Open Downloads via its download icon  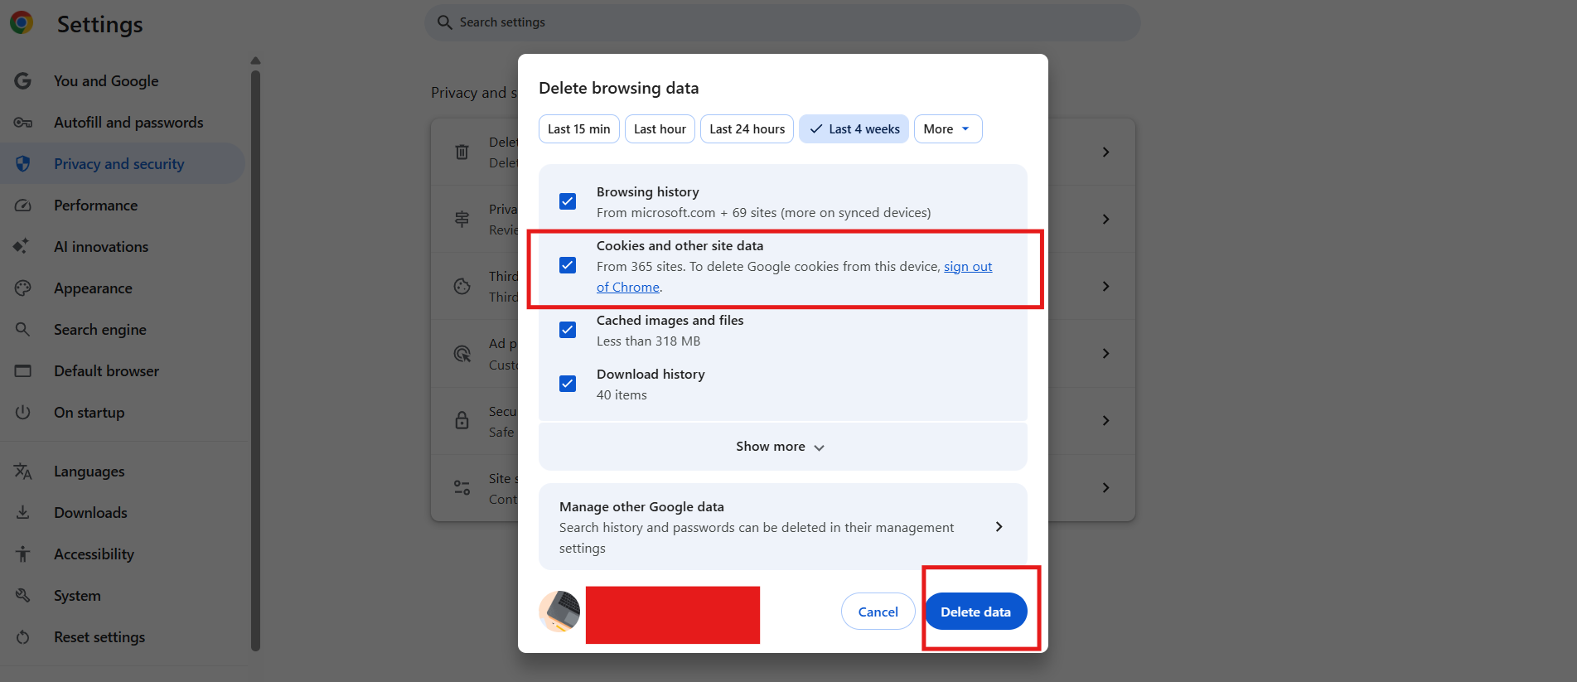point(23,513)
